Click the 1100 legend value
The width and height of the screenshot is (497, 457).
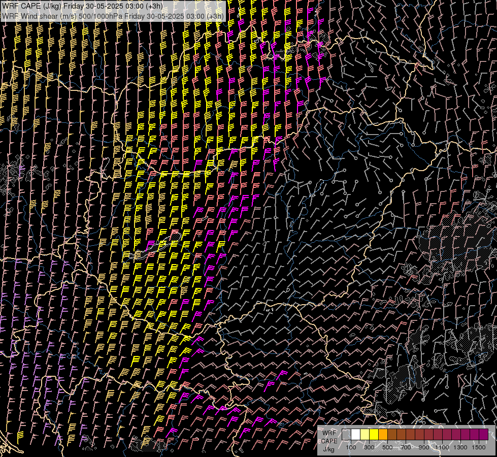[442, 447]
